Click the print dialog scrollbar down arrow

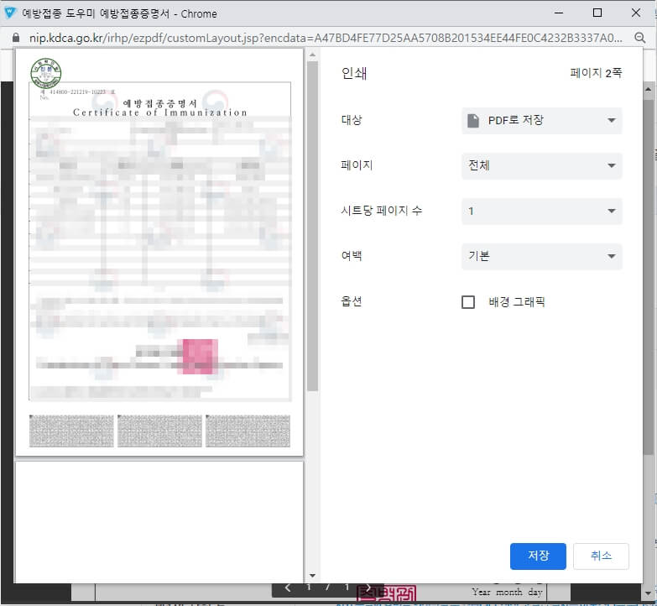click(648, 593)
